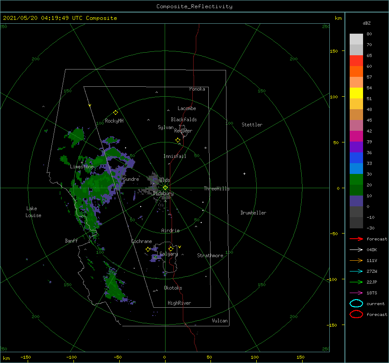Click the Vulcan label
Screen dimensions: 389x363
click(220, 321)
